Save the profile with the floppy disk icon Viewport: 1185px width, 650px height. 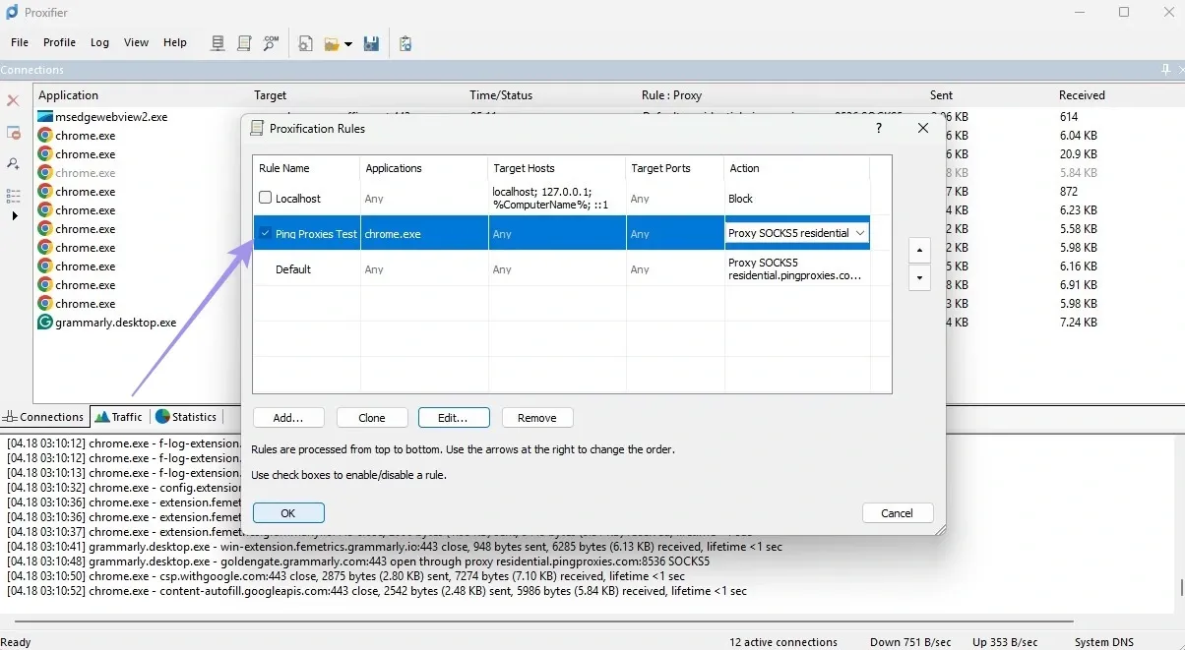point(372,43)
